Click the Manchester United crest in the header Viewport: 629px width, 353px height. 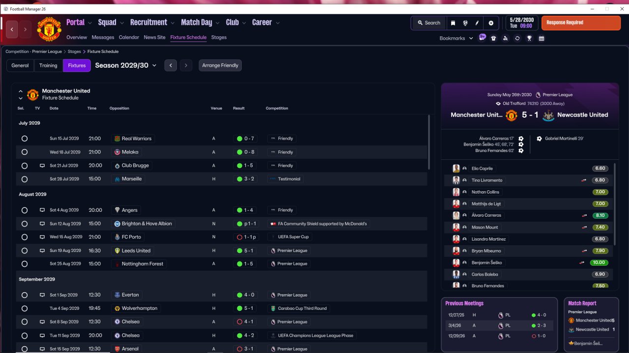click(x=49, y=29)
